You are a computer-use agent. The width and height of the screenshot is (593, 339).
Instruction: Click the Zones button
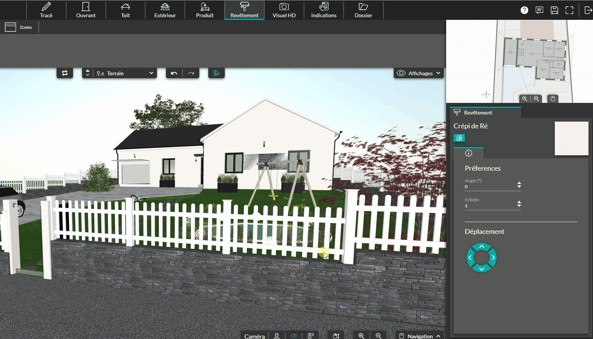click(x=19, y=27)
